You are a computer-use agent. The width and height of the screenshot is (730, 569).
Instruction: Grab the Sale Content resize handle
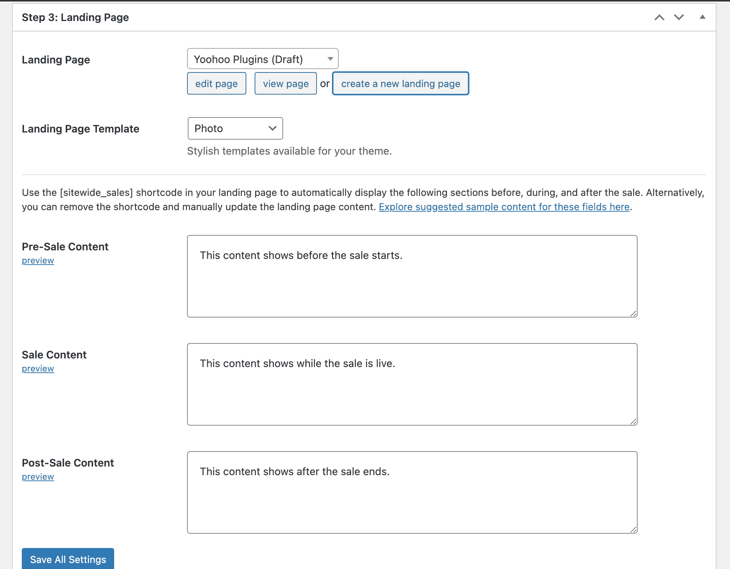coord(633,421)
